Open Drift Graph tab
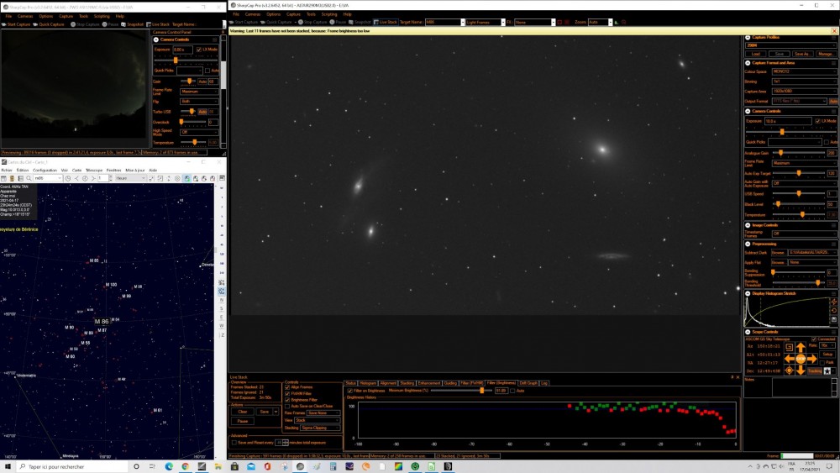Screen dimensions: 840x473 click(x=528, y=383)
